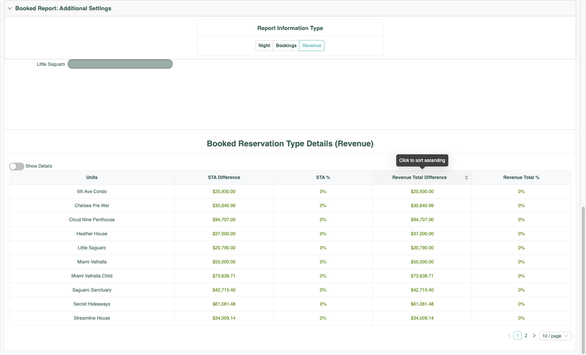The width and height of the screenshot is (586, 355).
Task: Click the page vertical scrollbar thumb
Action: [x=583, y=280]
